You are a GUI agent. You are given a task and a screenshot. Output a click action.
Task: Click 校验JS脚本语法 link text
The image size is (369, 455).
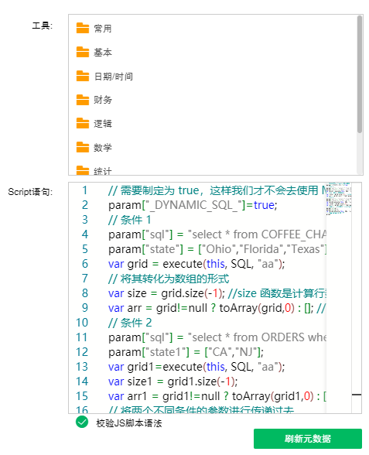[x=128, y=423]
